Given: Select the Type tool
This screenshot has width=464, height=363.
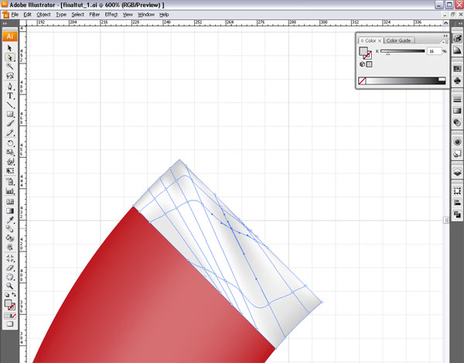Looking at the screenshot, I should click(x=10, y=96).
